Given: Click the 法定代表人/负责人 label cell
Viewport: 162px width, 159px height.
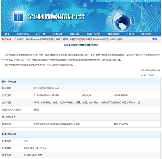Looking at the screenshot, I should (x=17, y=110).
